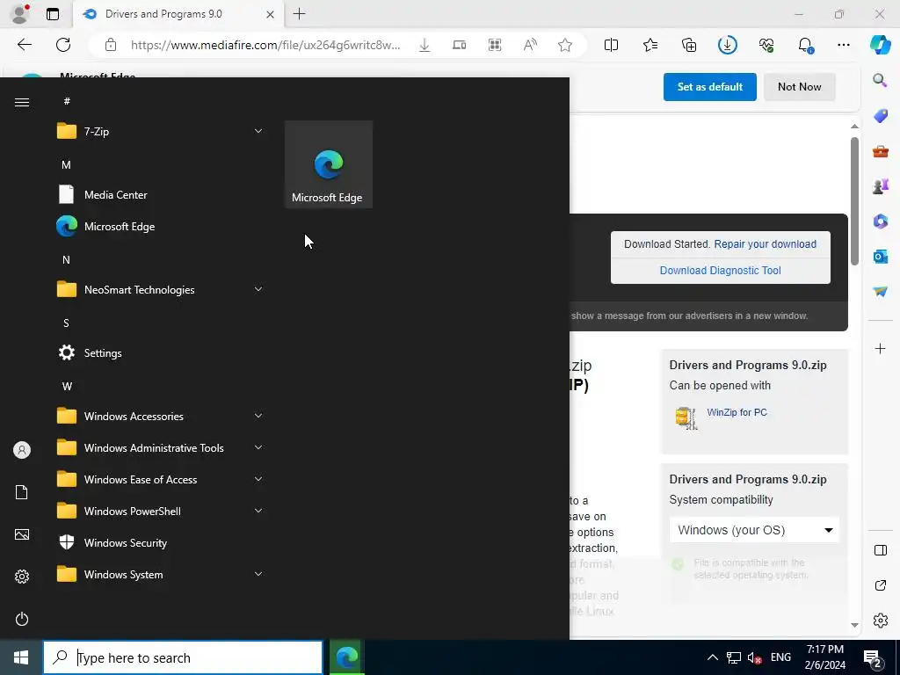The width and height of the screenshot is (900, 675).
Task: Open Favorites list toolbar icon
Action: coord(650,45)
